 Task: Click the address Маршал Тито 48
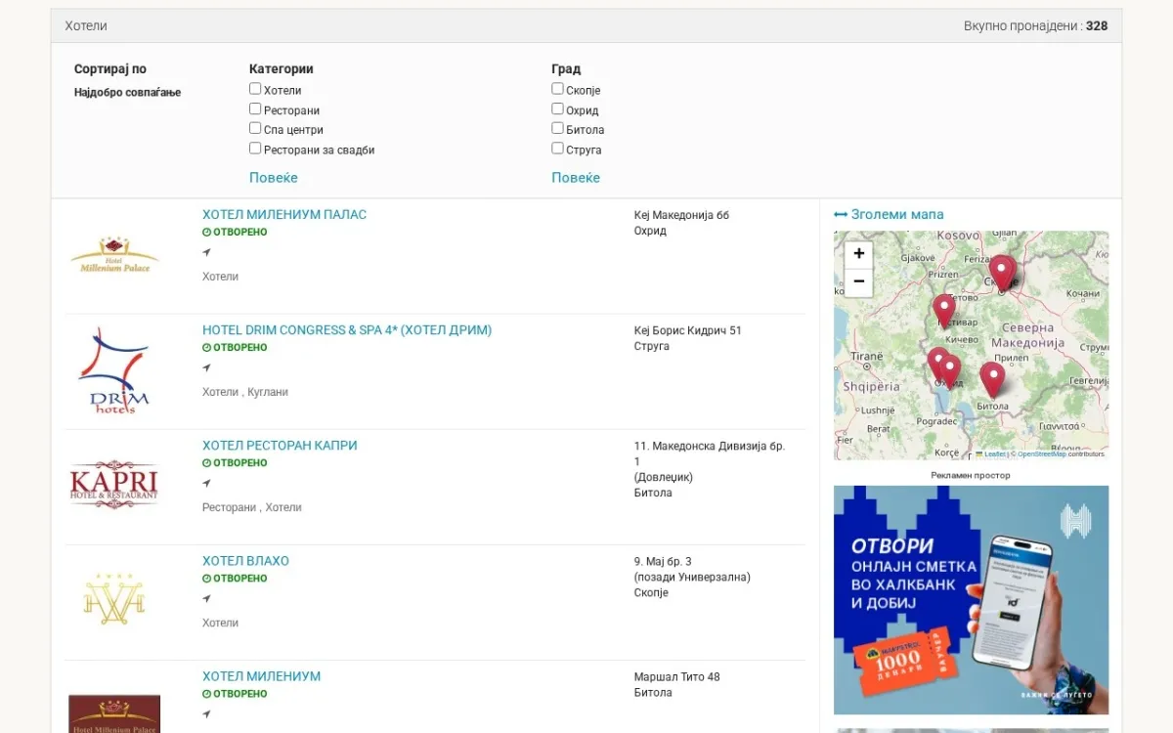pyautogui.click(x=677, y=676)
